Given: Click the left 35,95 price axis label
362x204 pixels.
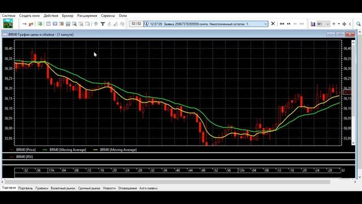Looking at the screenshot, I should tap(9, 138).
